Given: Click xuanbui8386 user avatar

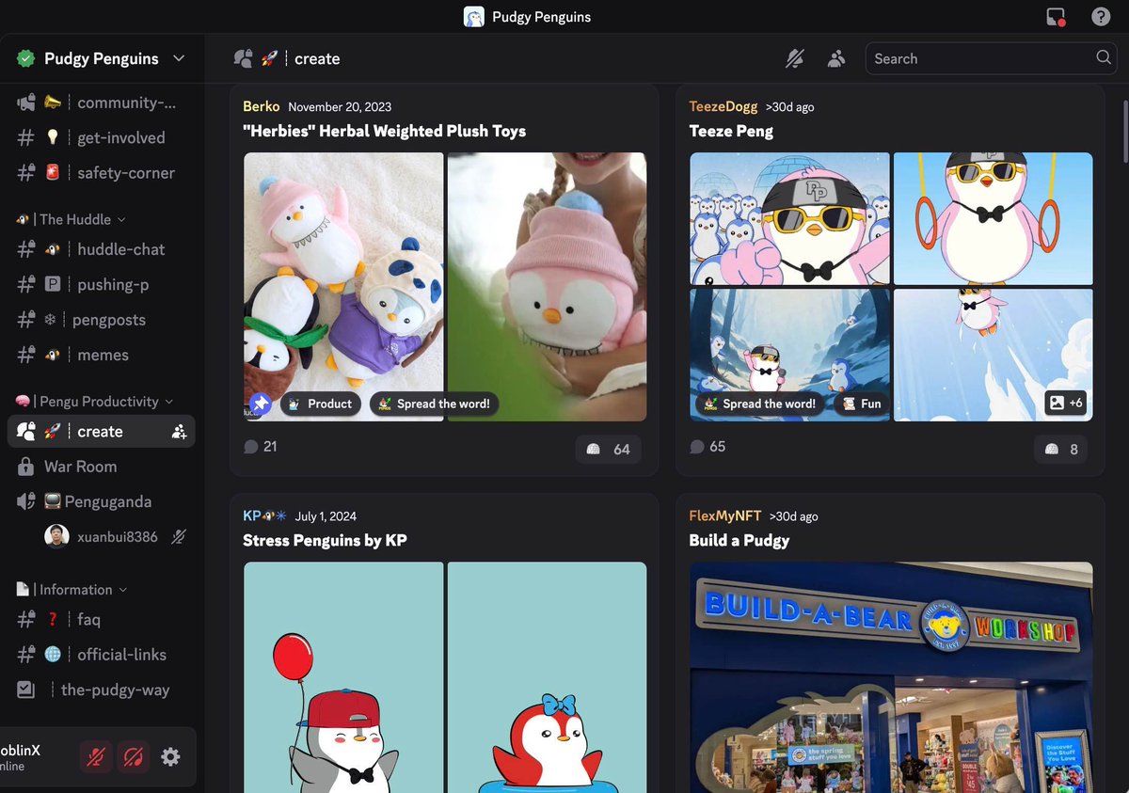Looking at the screenshot, I should pyautogui.click(x=56, y=536).
